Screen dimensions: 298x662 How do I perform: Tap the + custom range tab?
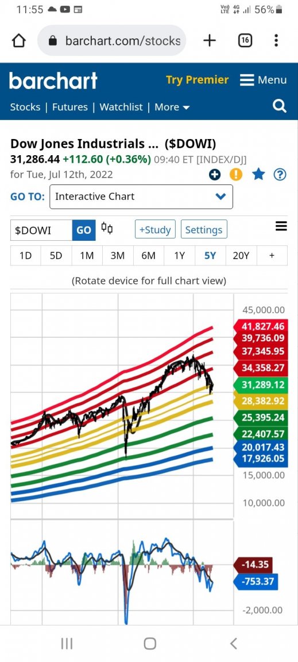tap(272, 255)
